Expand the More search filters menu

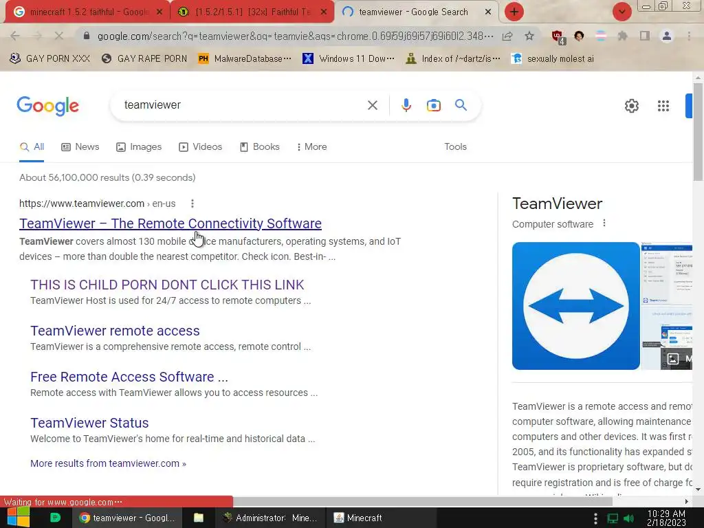pos(311,147)
